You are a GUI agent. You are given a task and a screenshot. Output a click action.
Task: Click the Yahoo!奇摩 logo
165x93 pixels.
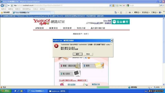pyautogui.click(x=42, y=22)
